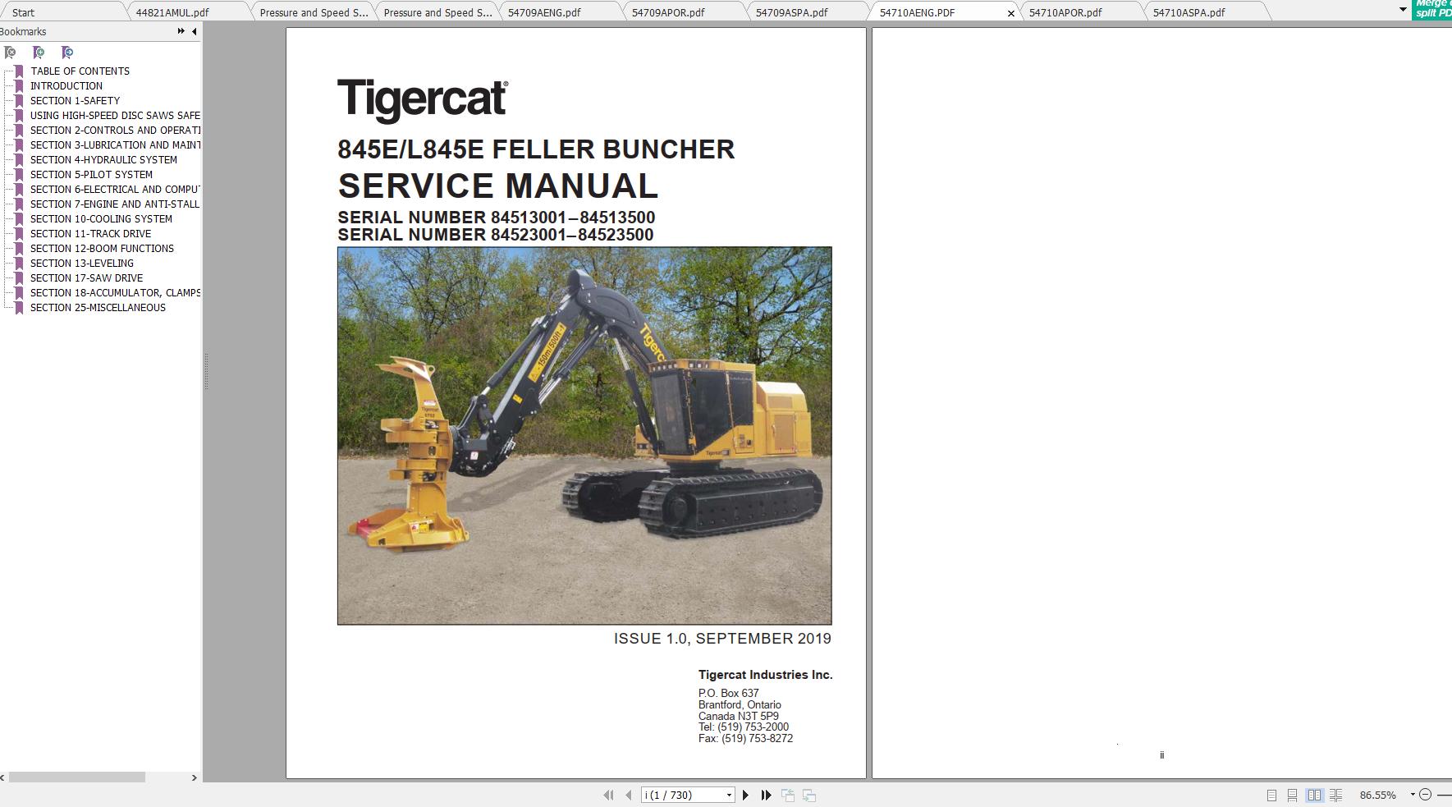Click ISSUE 1.0, SEPTEMBER 2019 text

point(722,639)
